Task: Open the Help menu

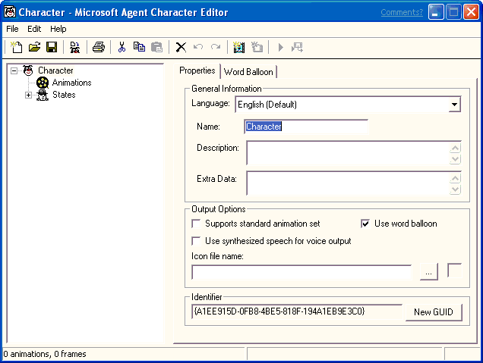Action: tap(58, 29)
